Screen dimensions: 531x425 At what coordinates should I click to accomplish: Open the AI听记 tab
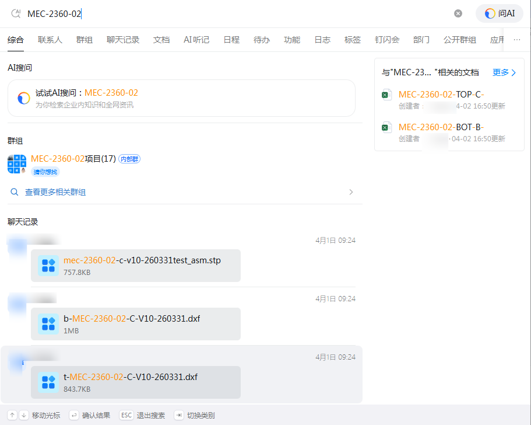click(x=196, y=40)
